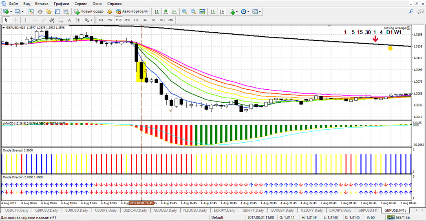
Task: Click the Zoom Out magnifier icon
Action: point(193,12)
